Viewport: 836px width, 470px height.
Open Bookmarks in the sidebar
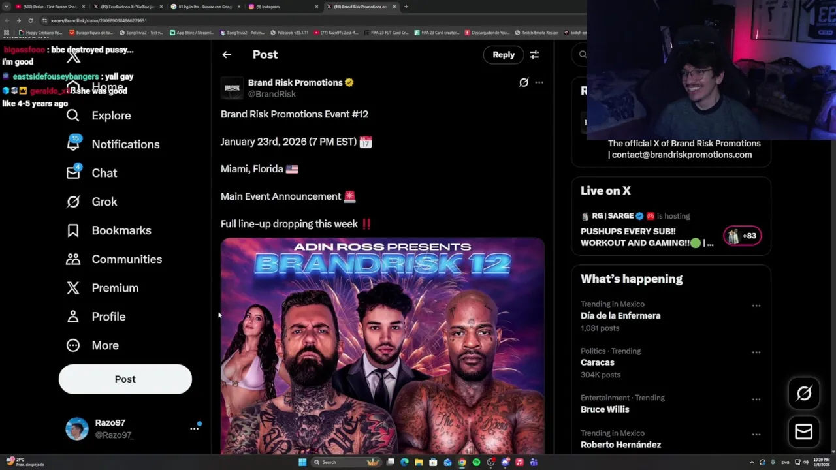tap(108, 230)
